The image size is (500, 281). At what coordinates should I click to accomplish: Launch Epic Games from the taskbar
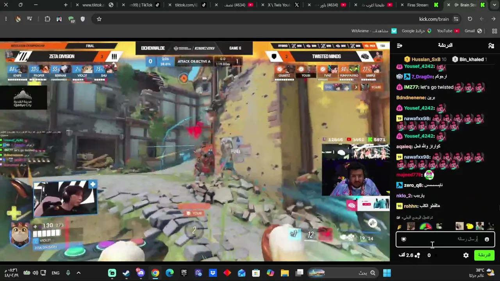(x=184, y=273)
